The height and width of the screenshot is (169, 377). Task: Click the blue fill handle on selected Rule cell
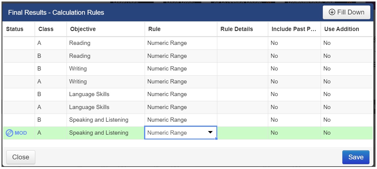(x=216, y=139)
